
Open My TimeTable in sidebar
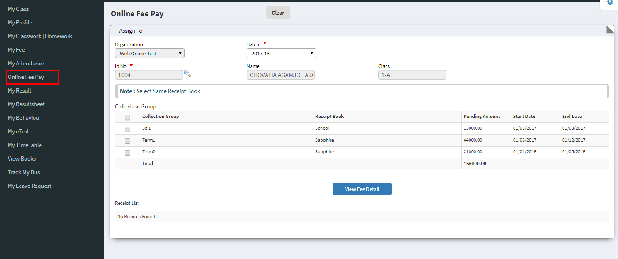tap(25, 145)
